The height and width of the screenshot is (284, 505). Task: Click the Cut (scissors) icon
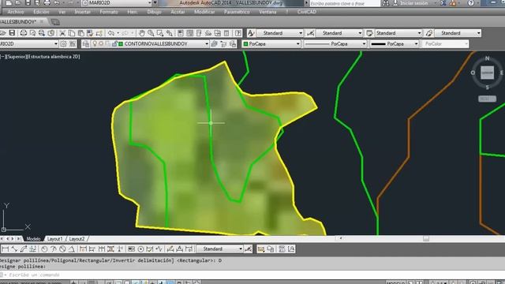(x=62, y=33)
